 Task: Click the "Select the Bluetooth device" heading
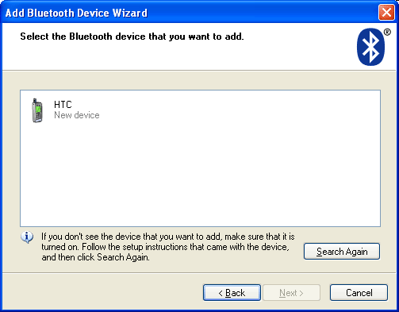[132, 37]
